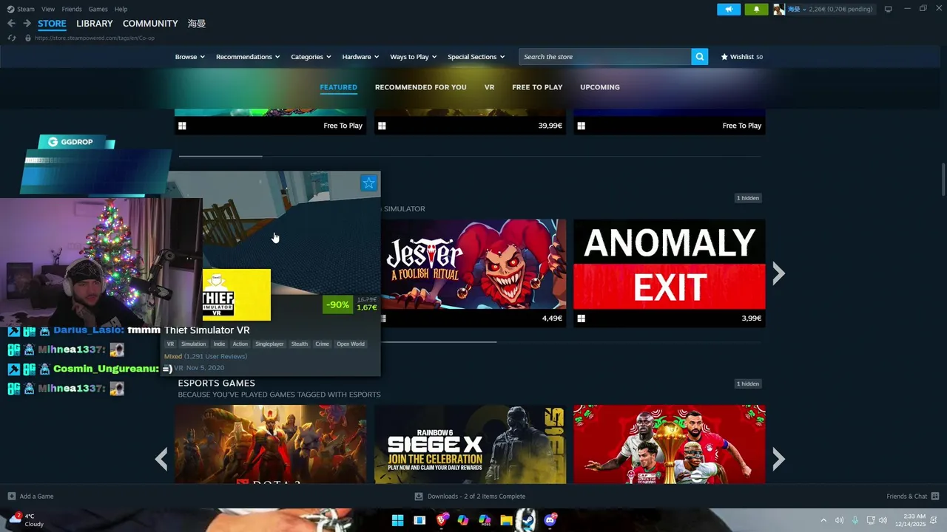Image resolution: width=947 pixels, height=532 pixels.
Task: Open the green notifications bell
Action: (x=756, y=9)
